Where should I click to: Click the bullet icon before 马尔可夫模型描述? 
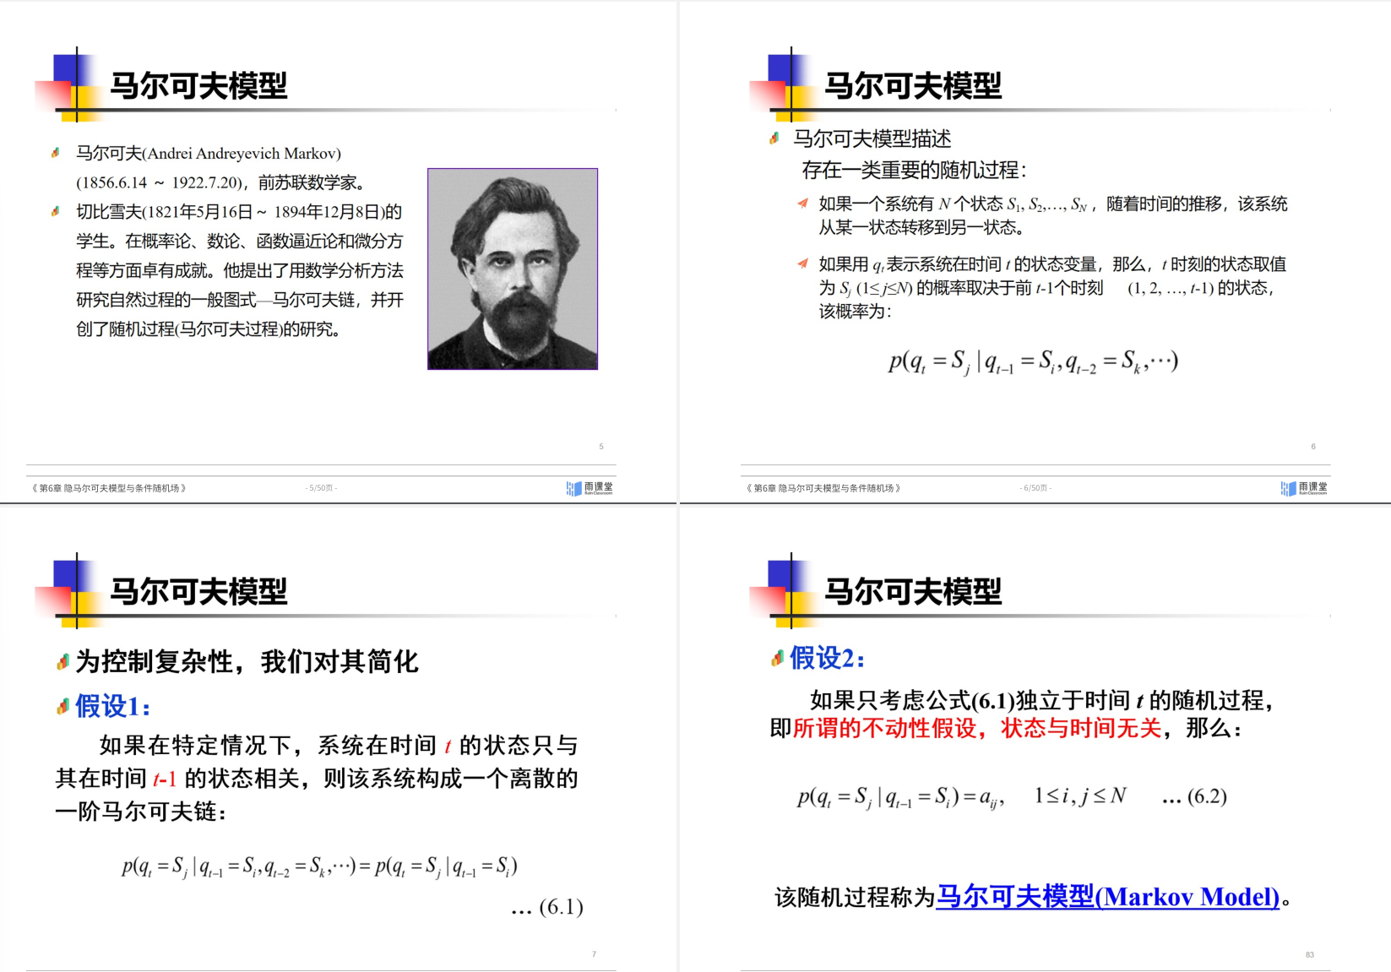point(774,138)
